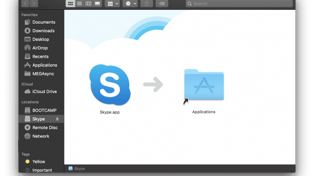Click Skype in the path bar
Image resolution: width=314 pixels, height=176 pixels.
77,169
